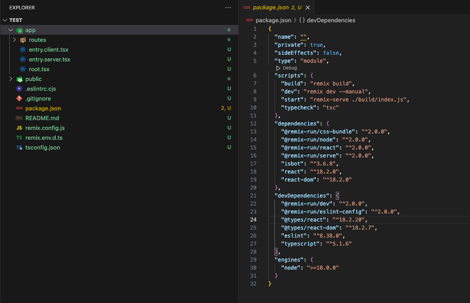
Task: Click the TS icon beside remix.env.d.ts
Action: pyautogui.click(x=19, y=138)
